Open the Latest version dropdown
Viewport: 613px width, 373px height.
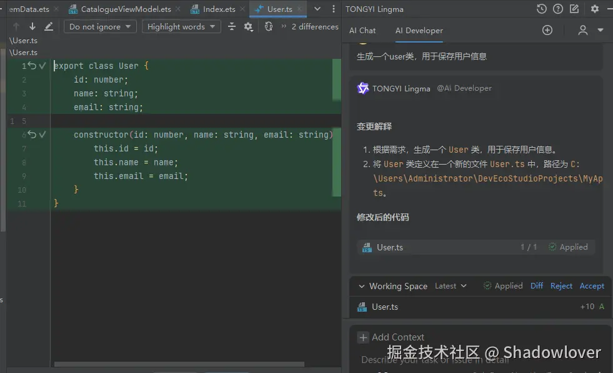[x=451, y=286]
